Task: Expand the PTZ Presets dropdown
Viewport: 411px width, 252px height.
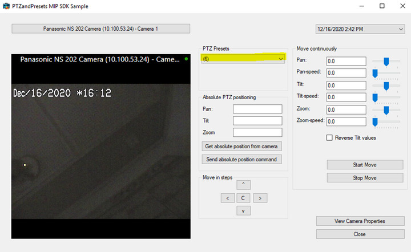Action: (280, 59)
